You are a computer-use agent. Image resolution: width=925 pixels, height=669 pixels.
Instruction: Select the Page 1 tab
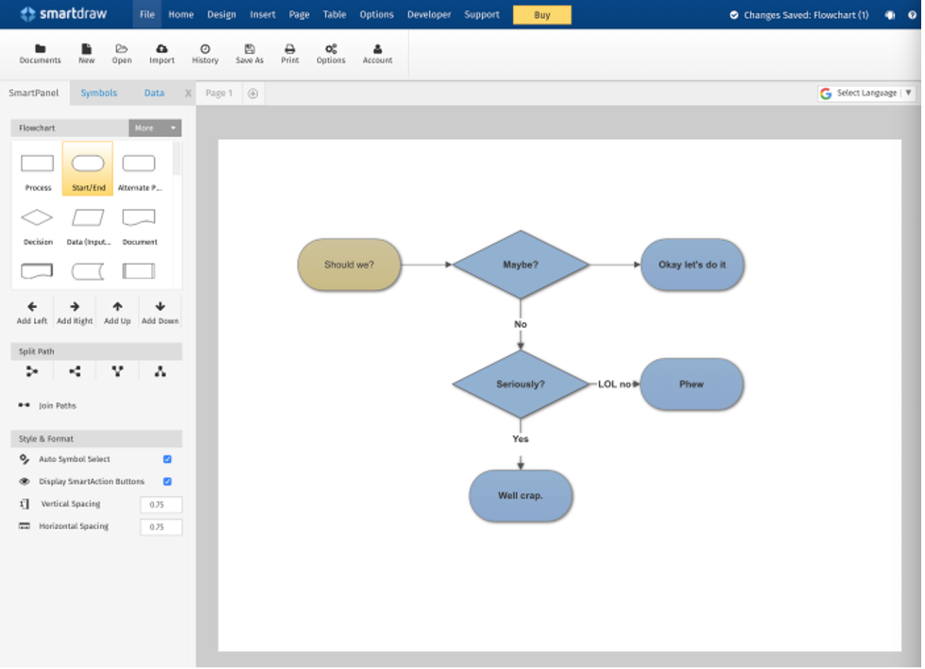point(219,94)
